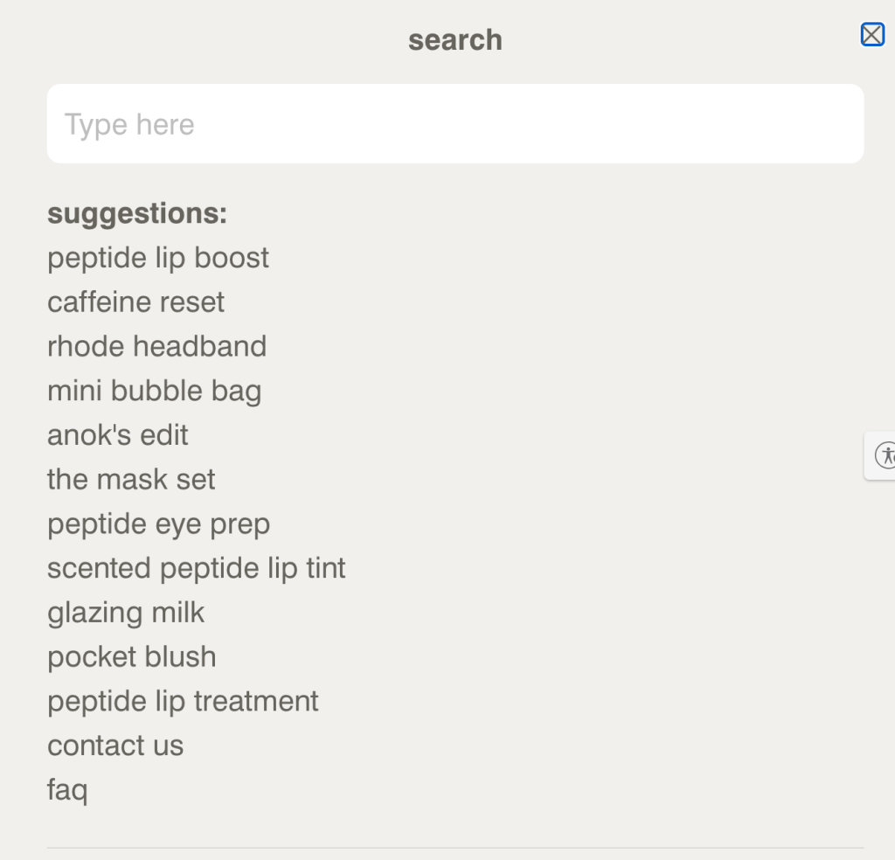This screenshot has width=895, height=860.
Task: Click the 'glazing milk' suggestion
Action: [x=126, y=614]
